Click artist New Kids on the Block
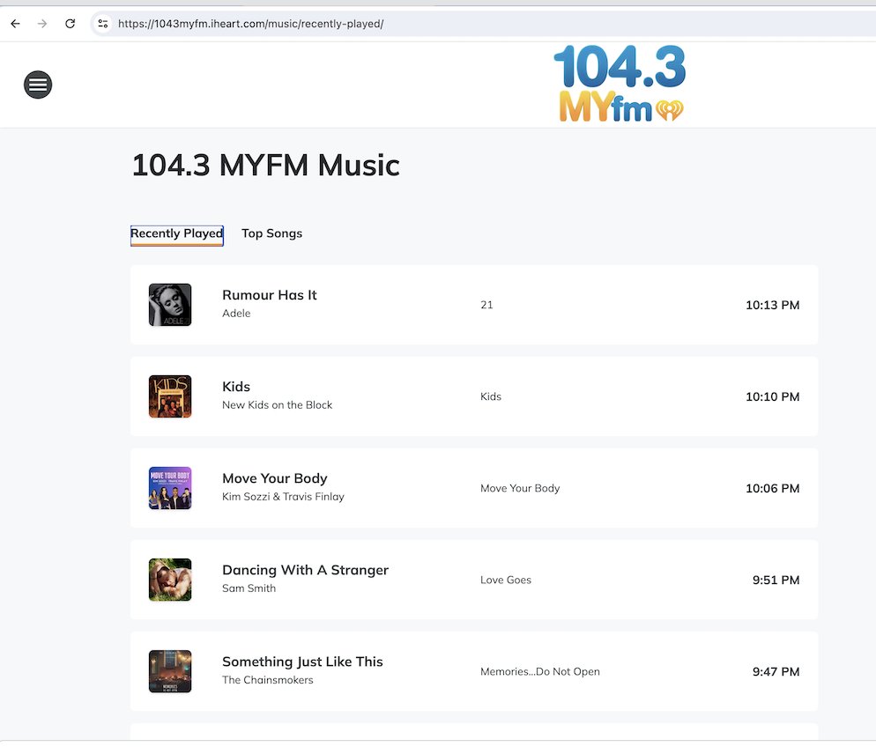Viewport: 876px width, 747px height. click(277, 404)
